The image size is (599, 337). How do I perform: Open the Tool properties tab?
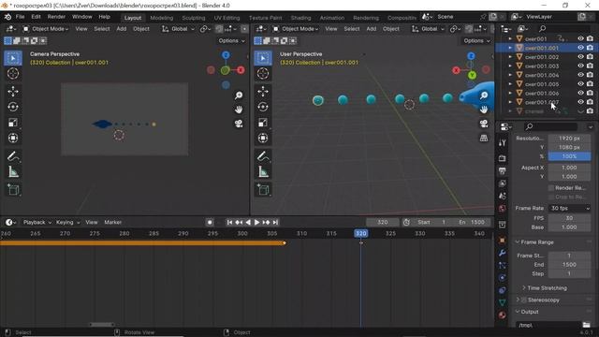503,143
